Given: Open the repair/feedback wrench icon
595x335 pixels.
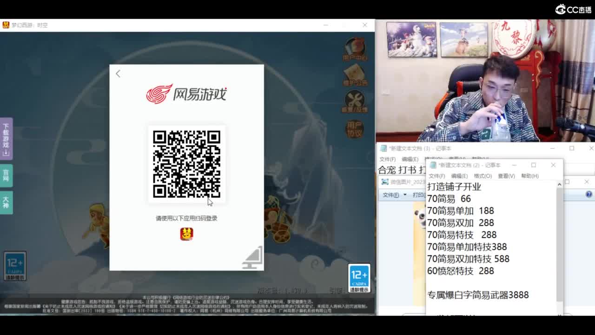Looking at the screenshot, I should tap(355, 102).
